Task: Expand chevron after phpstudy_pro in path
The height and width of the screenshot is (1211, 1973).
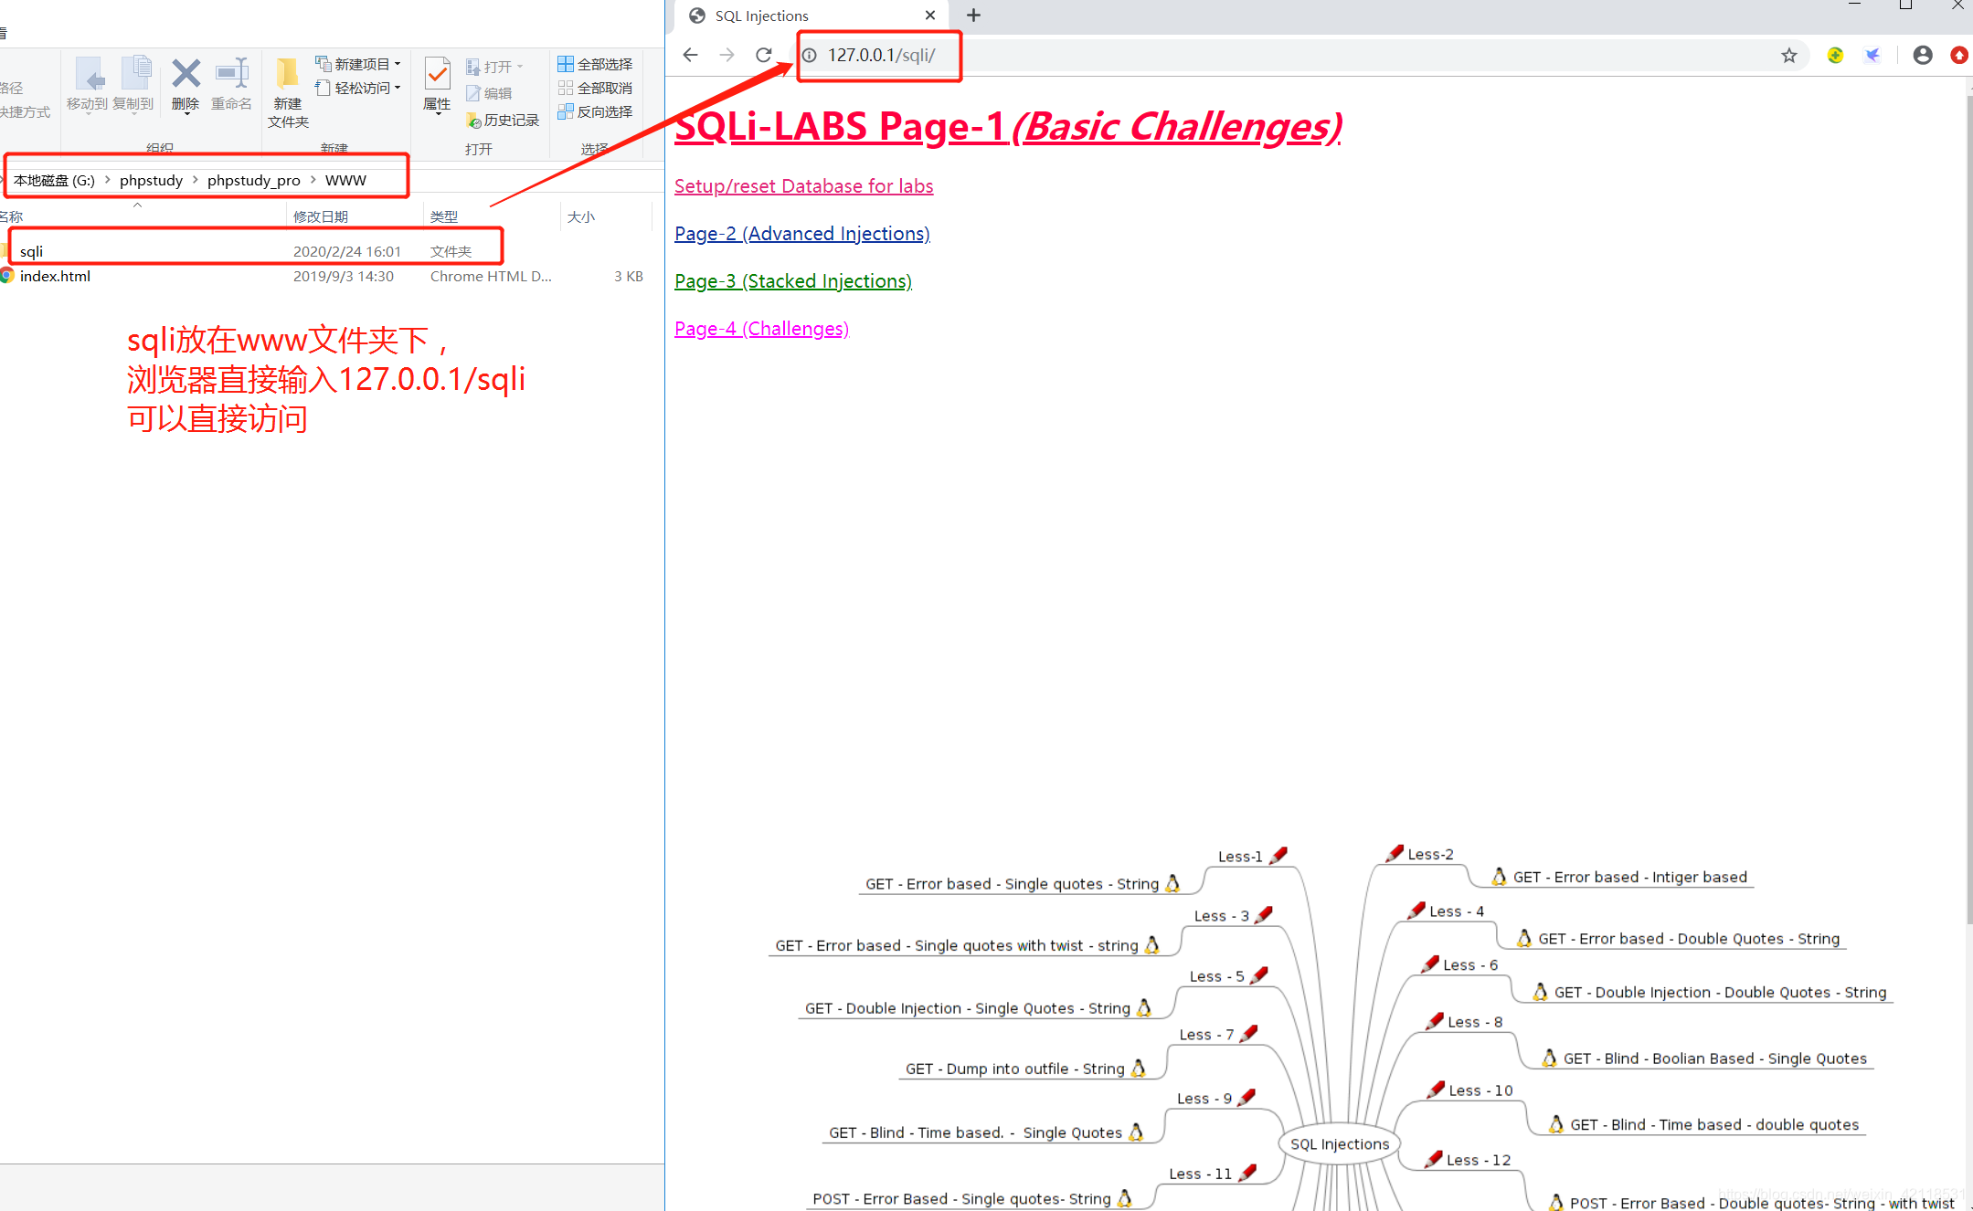Action: click(x=313, y=180)
